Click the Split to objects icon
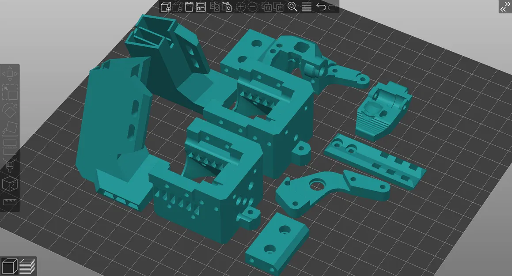 point(266,7)
